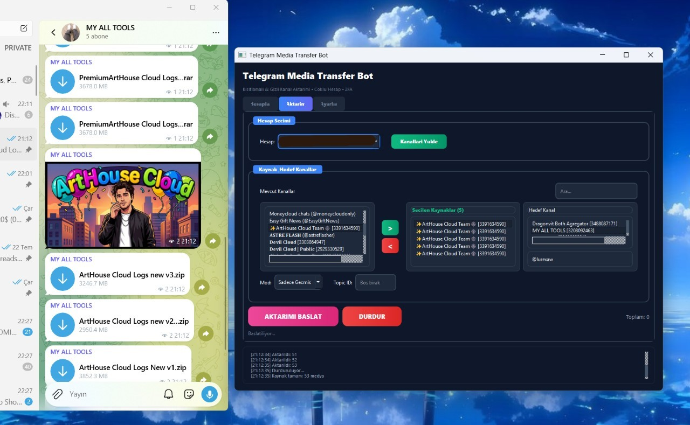Forward the 2950.4 MB file message
The image size is (690, 425).
(x=205, y=334)
